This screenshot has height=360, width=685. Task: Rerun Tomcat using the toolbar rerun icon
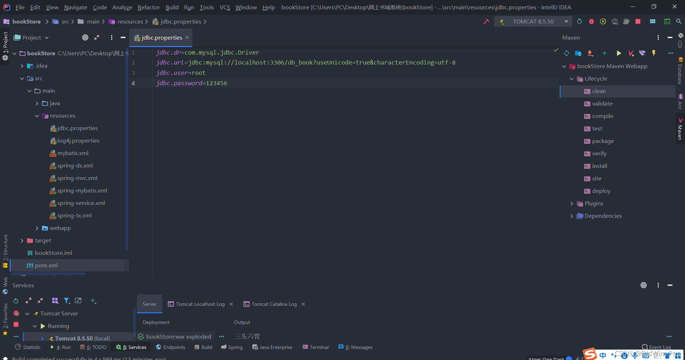click(x=579, y=21)
